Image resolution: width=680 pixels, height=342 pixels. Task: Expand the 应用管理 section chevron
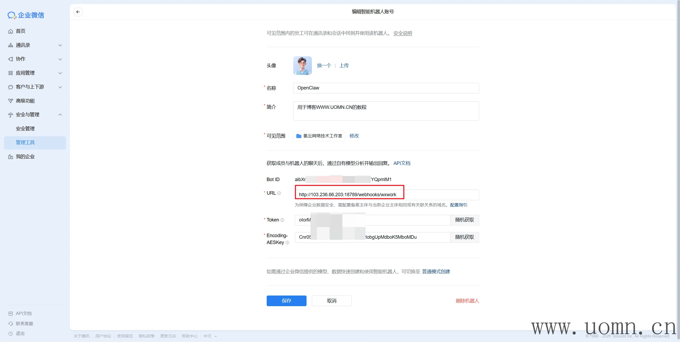[x=60, y=73]
